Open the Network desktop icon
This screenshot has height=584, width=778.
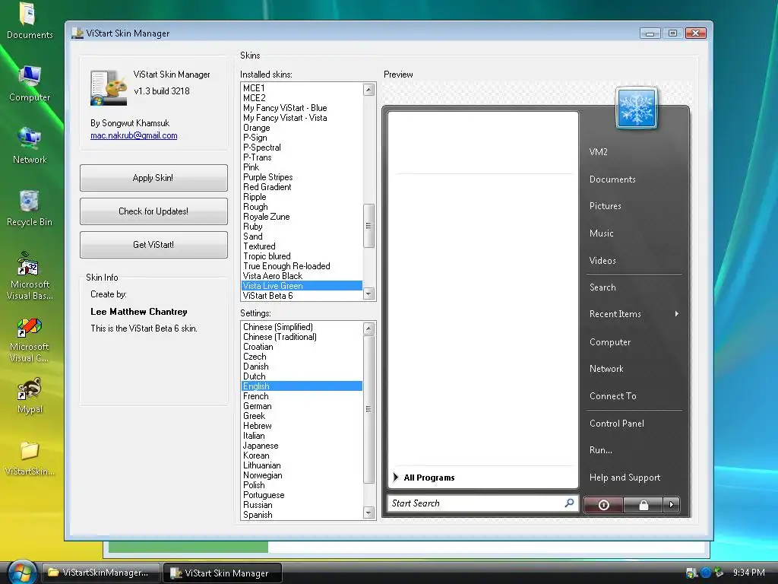click(x=30, y=145)
